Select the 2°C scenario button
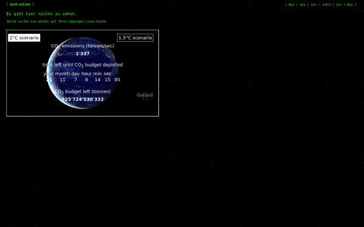Screen dimensions: 364x227 [x=24, y=38]
